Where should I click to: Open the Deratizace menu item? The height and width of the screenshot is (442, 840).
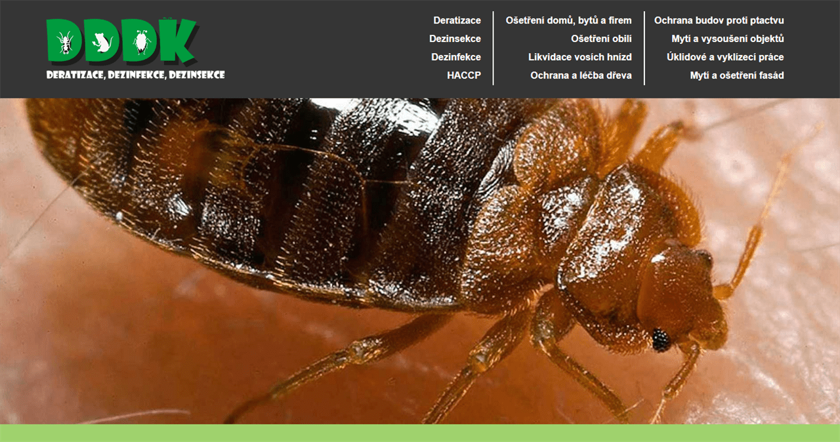(x=457, y=20)
